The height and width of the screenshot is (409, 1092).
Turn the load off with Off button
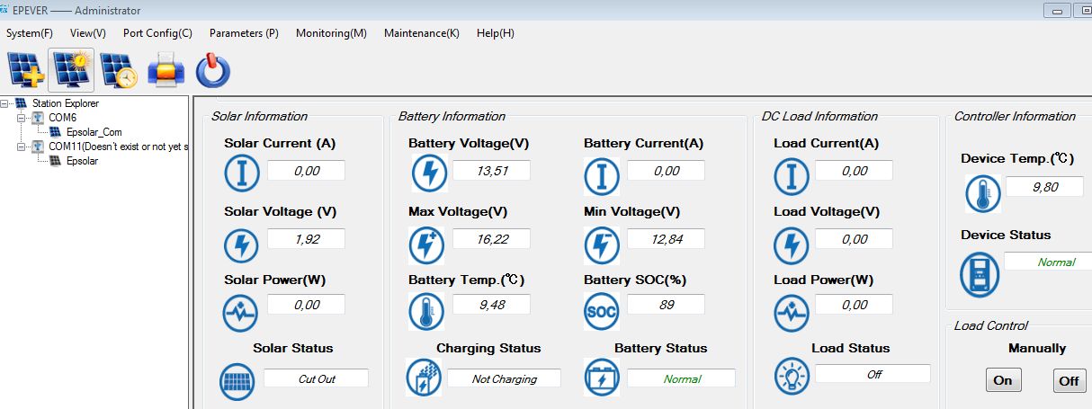(1068, 380)
